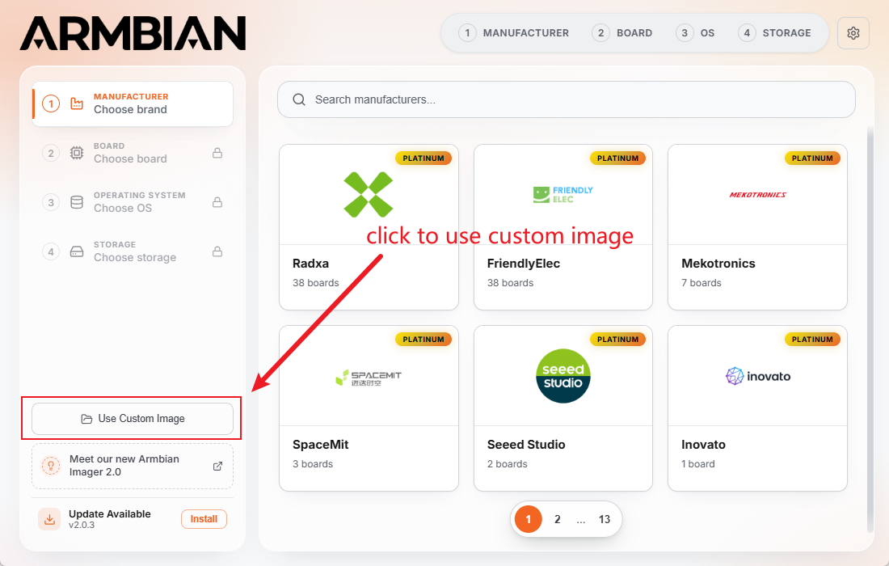This screenshot has width=889, height=566.
Task: Click the external link icon beside Armbian Imager 2.0
Action: 217,467
